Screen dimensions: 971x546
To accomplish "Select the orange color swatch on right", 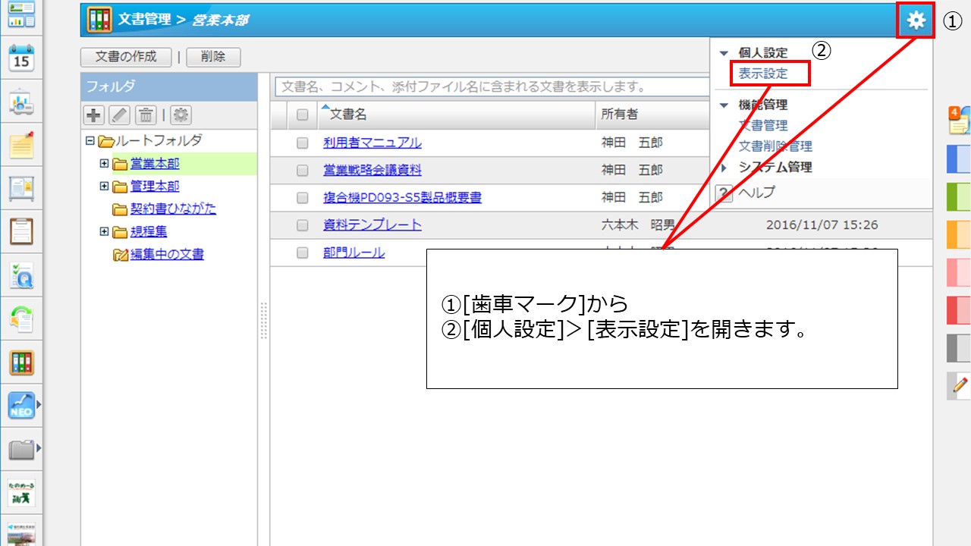I will click(958, 235).
